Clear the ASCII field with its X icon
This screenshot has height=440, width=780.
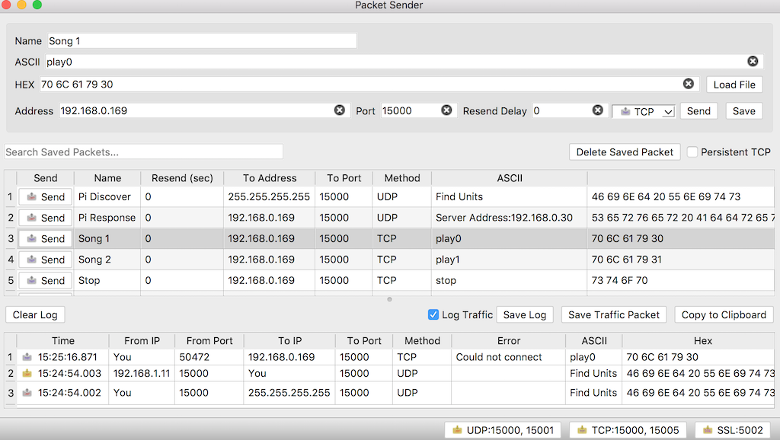(753, 61)
